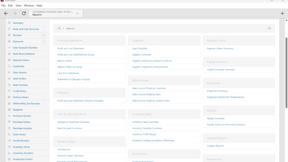Click the Delivery Notes truck icon
Image resolution: width=288 pixels, height=162 pixels.
[x=9, y=97]
